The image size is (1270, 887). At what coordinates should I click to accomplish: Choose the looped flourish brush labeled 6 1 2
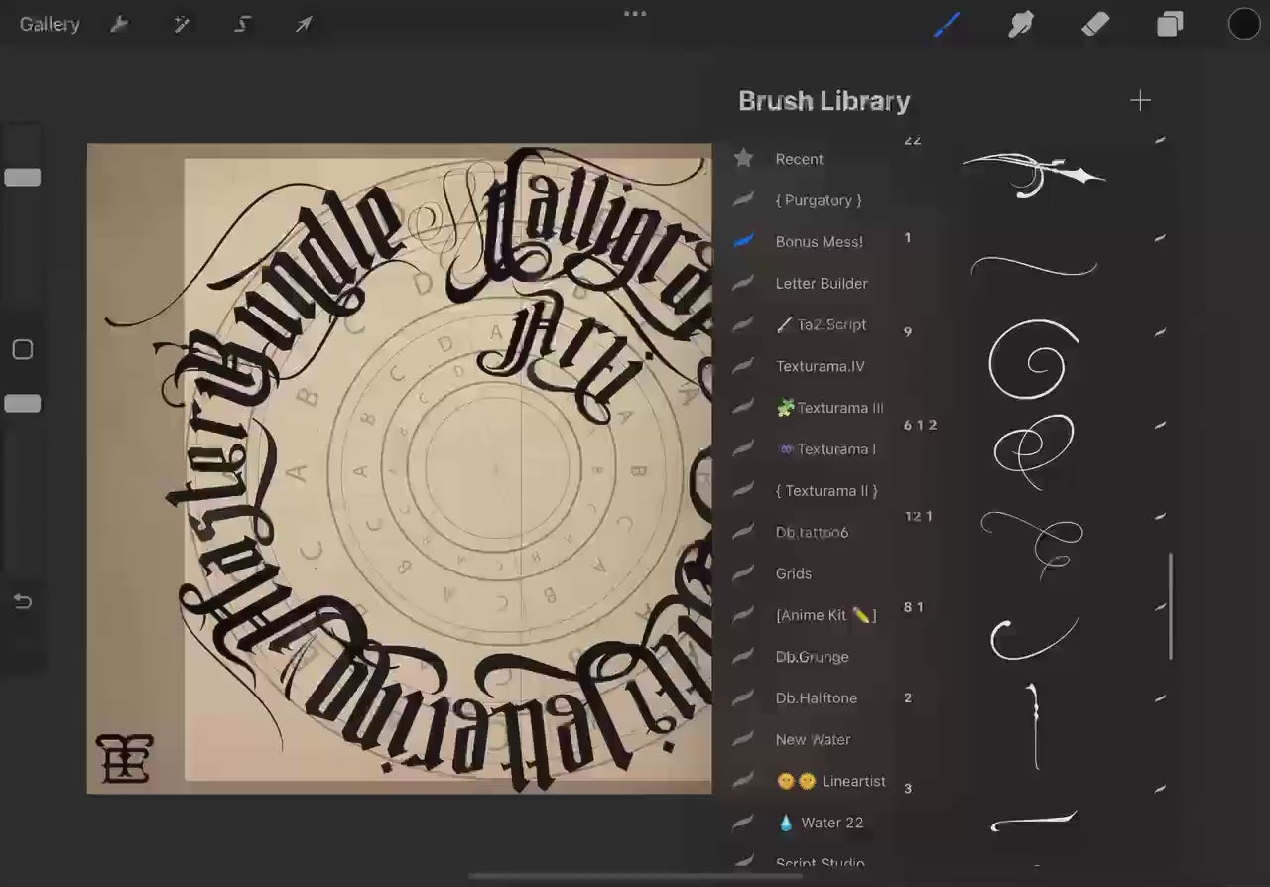tap(1035, 451)
